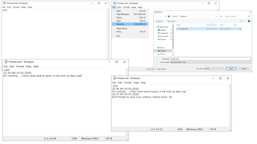Image resolution: width=257 pixels, height=144 pixels.
Task: Expand the address bar history dropdown
Action: (216, 16)
